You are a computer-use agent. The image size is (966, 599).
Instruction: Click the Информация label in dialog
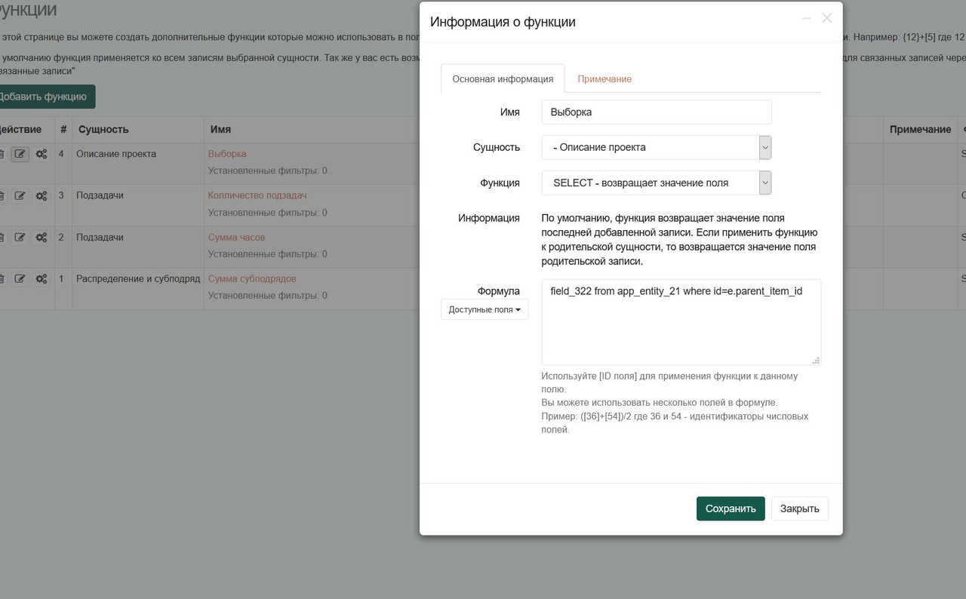[x=489, y=218]
